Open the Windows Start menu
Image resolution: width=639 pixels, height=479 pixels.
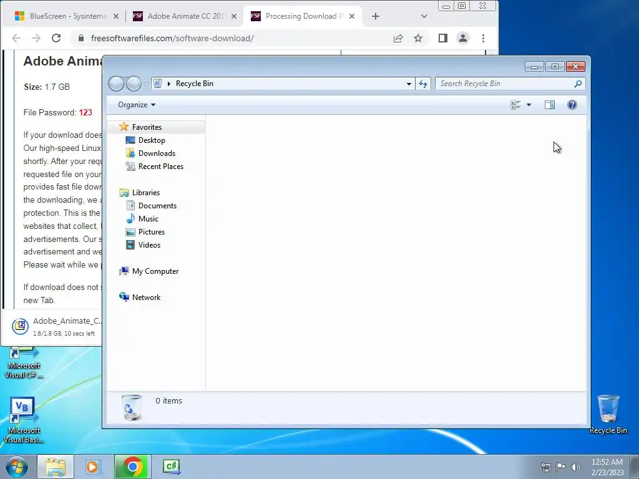17,467
